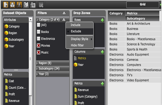Choose Include from context menu
Viewport: 162px width, 105px height.
click(x=80, y=25)
